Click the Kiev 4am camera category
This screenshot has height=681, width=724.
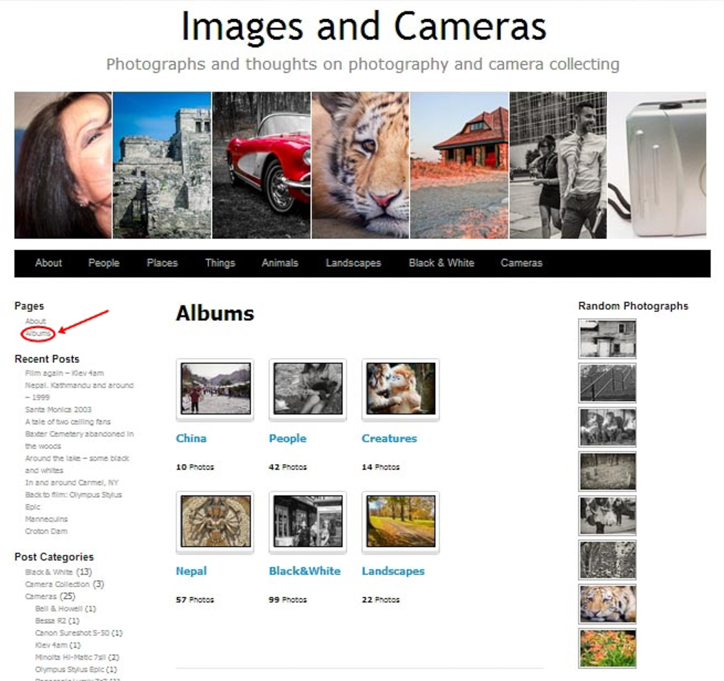click(x=51, y=645)
